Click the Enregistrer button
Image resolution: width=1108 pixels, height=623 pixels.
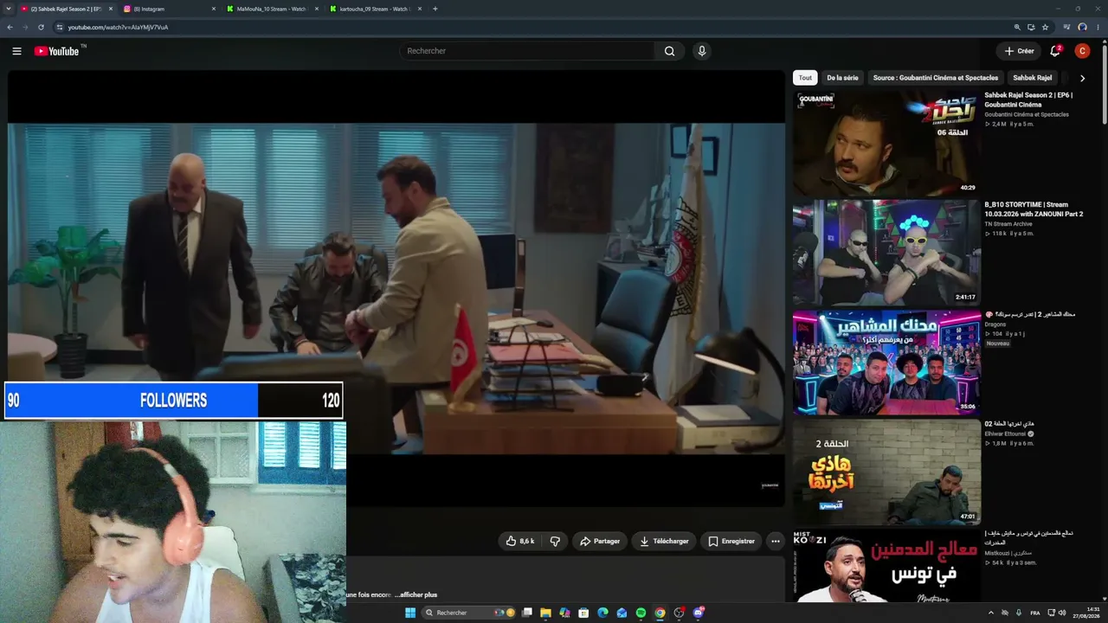click(x=731, y=542)
